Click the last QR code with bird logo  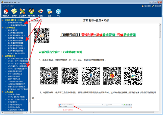pyautogui.click(x=133, y=76)
